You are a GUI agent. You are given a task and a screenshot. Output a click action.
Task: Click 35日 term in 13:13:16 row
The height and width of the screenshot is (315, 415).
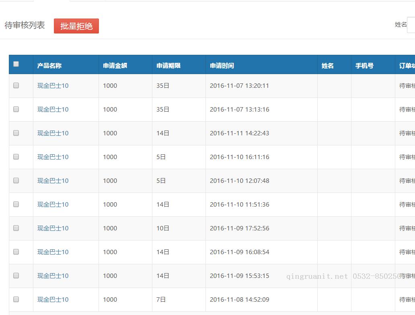(x=163, y=110)
